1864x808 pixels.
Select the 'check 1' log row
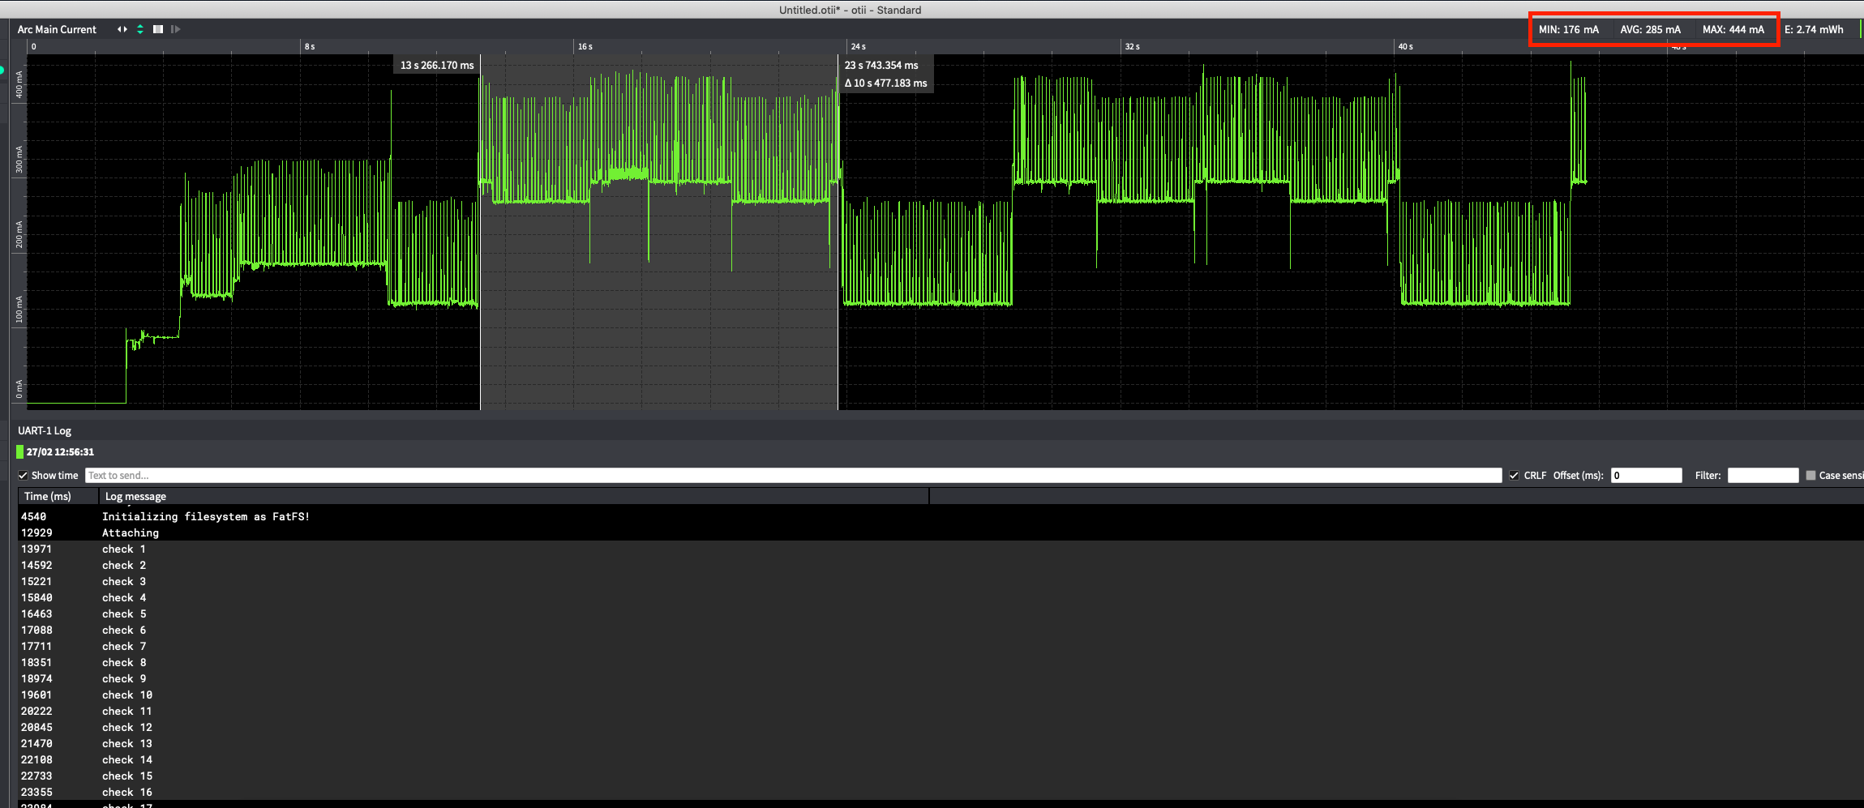tap(941, 549)
